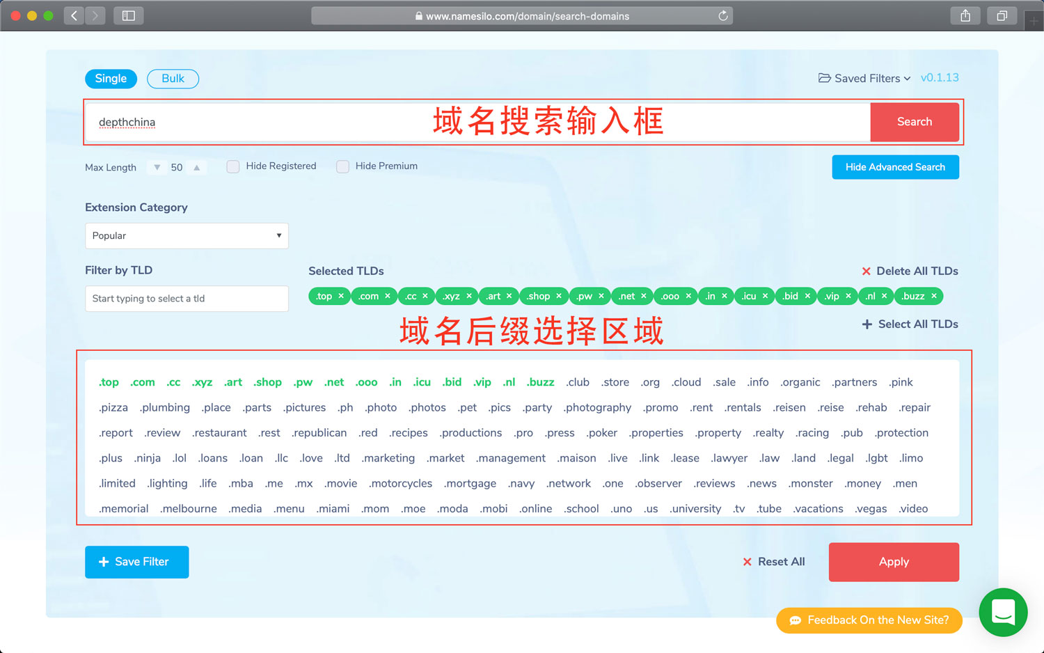Select the .vegas extension
The image size is (1044, 653).
871,509
